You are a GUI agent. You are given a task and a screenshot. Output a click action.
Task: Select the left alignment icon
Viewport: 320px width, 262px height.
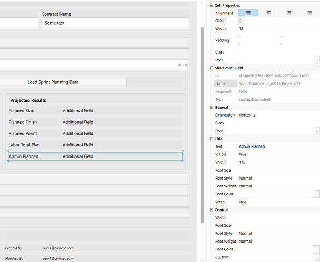pyautogui.click(x=268, y=13)
